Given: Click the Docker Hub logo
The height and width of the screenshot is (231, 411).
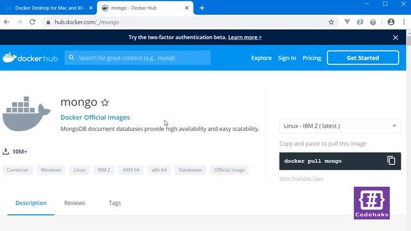Looking at the screenshot, I should click(x=30, y=58).
